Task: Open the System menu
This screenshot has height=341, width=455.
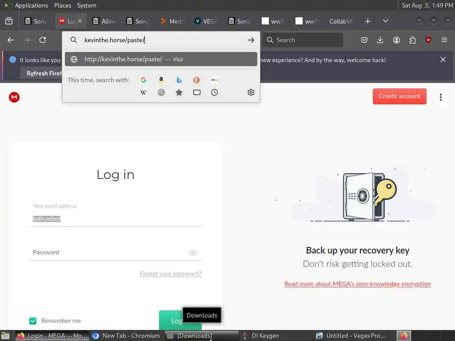Action: (x=87, y=5)
